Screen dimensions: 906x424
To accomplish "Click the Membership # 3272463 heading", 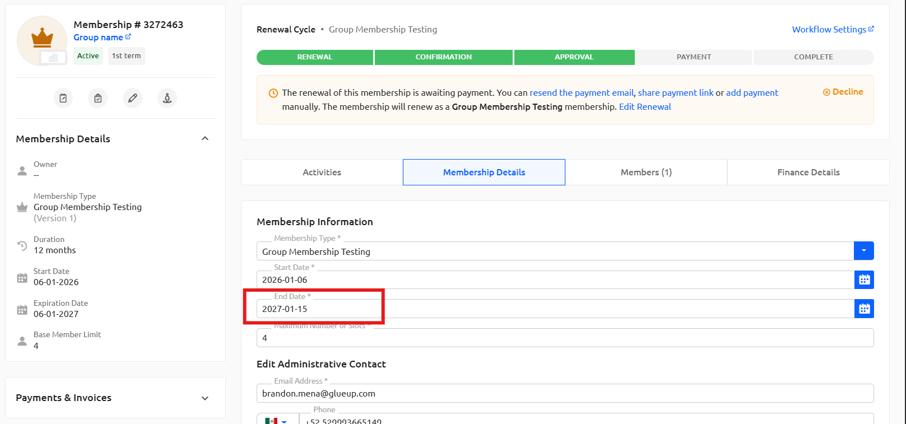I will (x=128, y=25).
